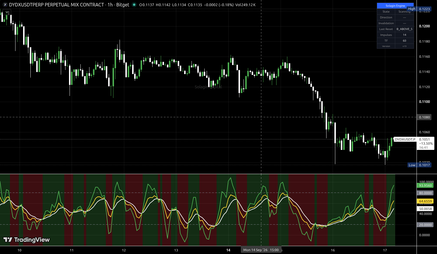Click the green 93.9560 oscillator value tag
Image resolution: width=437 pixels, height=254 pixels.
(x=425, y=185)
